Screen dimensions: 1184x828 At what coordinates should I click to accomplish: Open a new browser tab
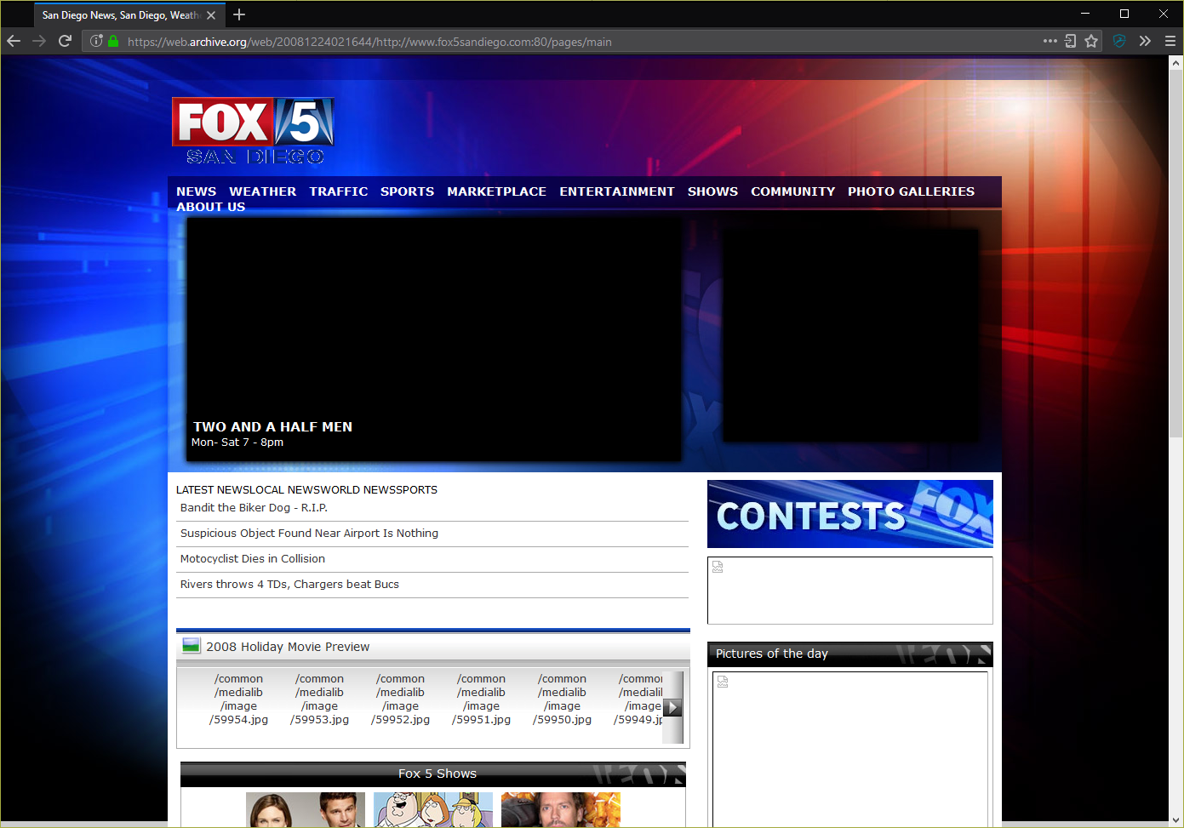tap(239, 14)
